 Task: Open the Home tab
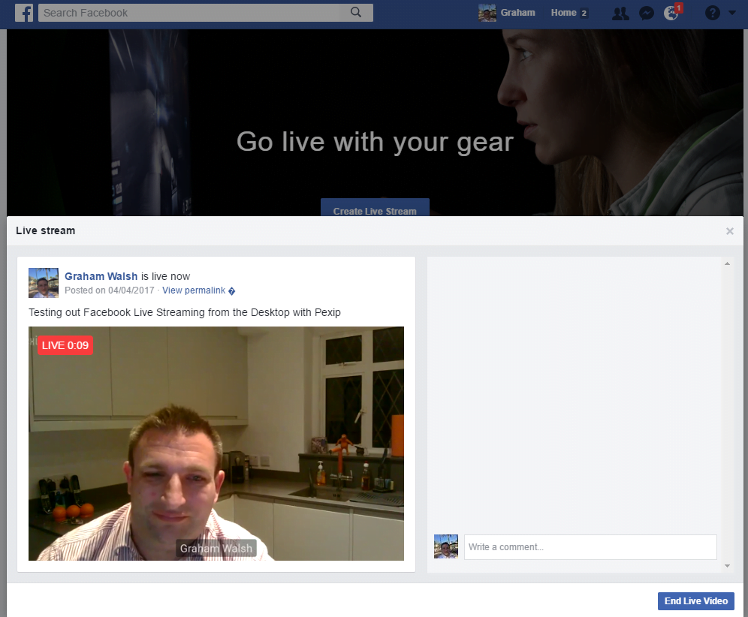[x=564, y=13]
